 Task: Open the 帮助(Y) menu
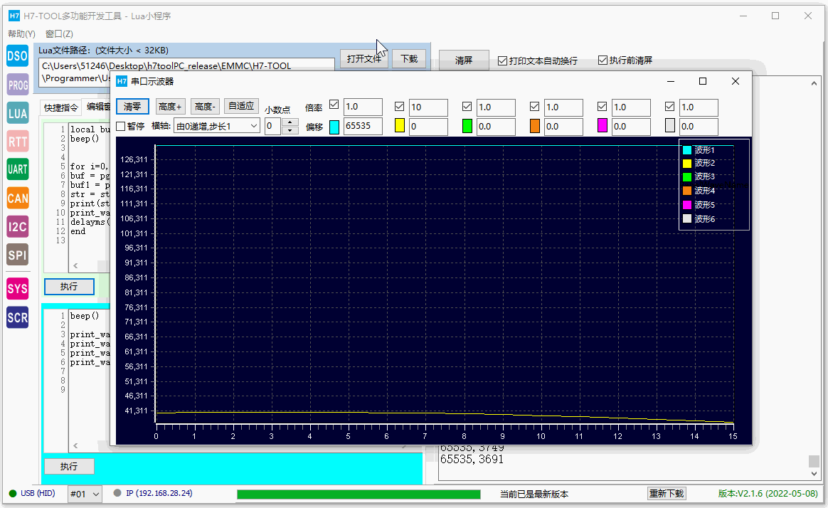21,34
